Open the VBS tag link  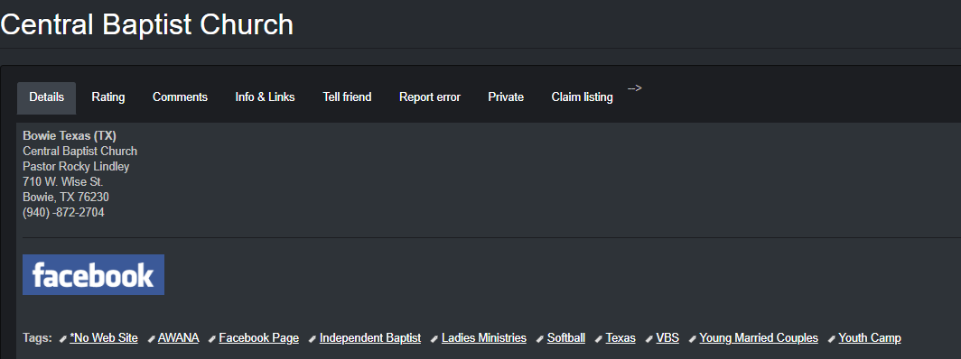click(667, 337)
